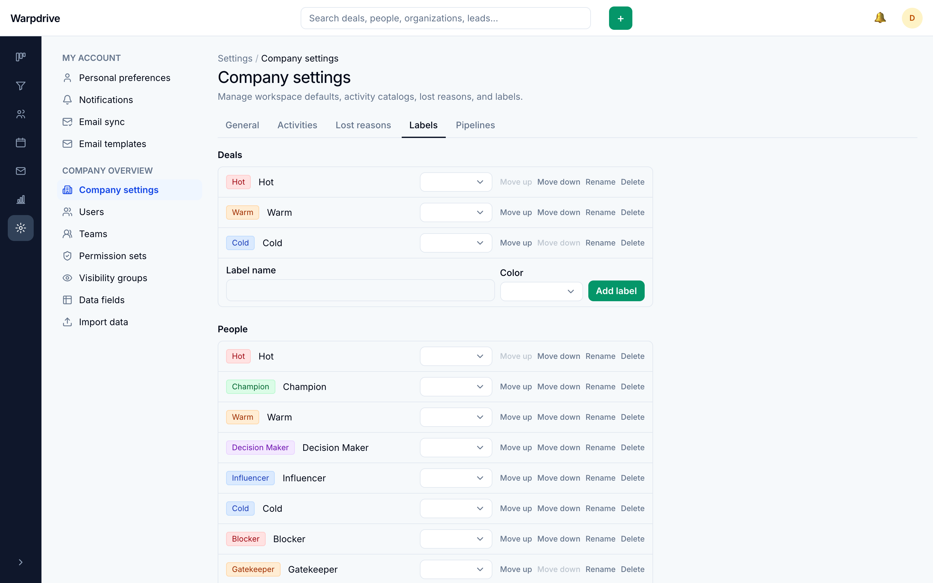Open the color dropdown for Champion label
This screenshot has width=933, height=583.
[x=456, y=387]
